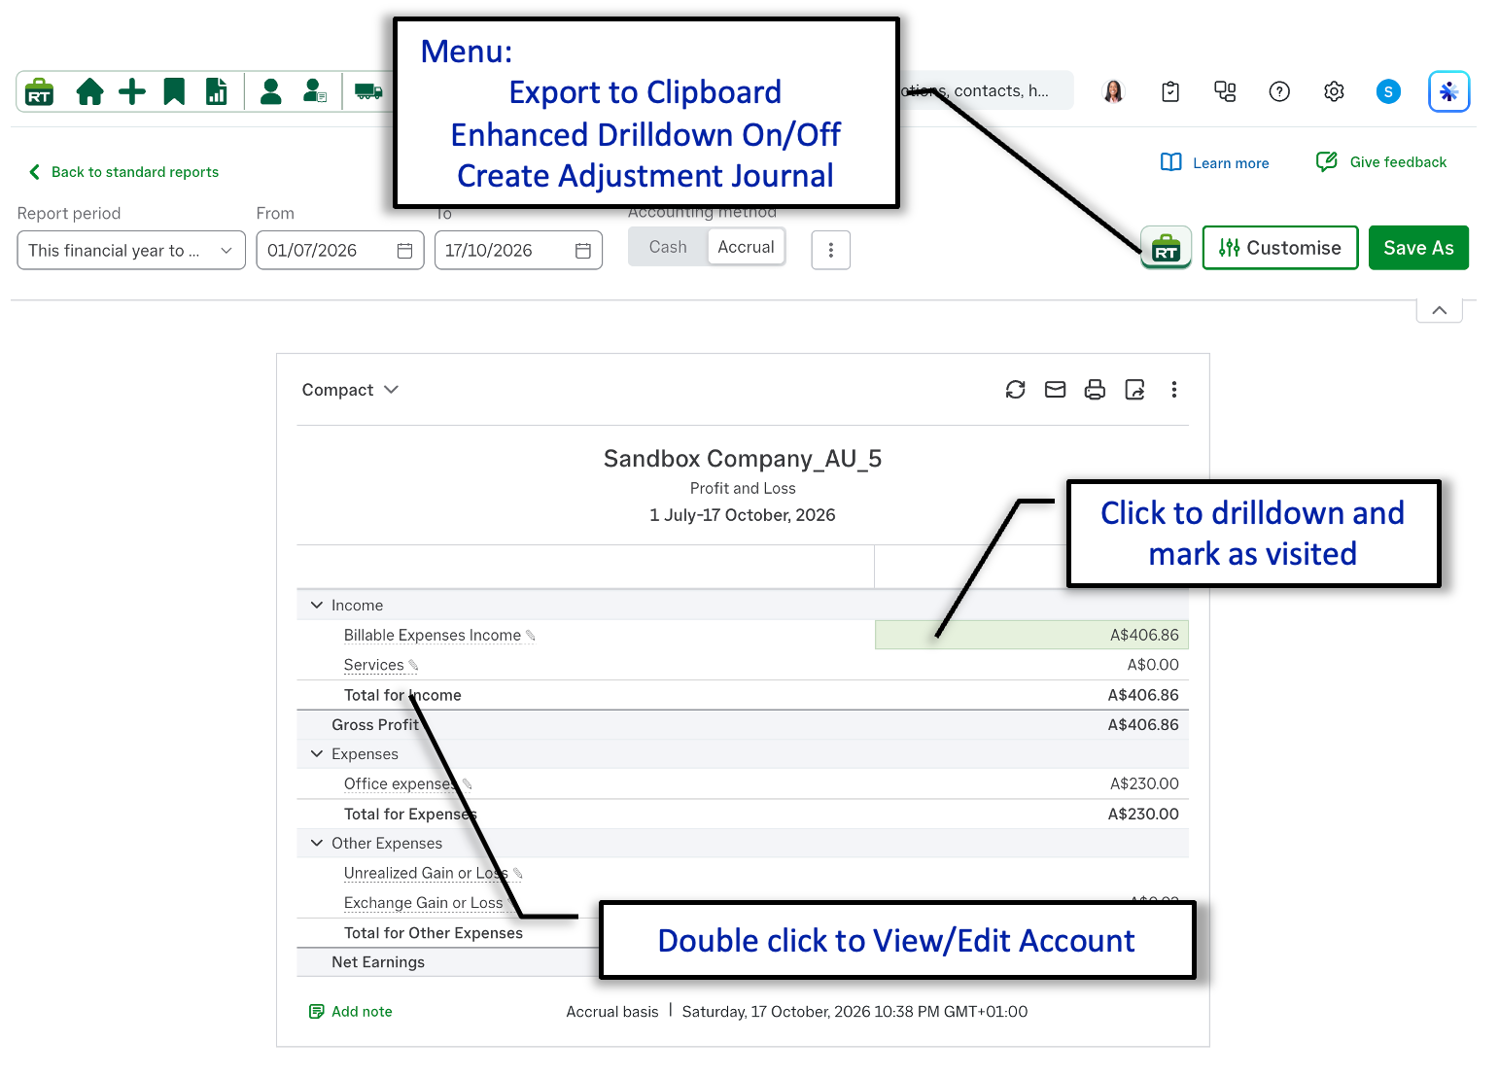Click the Save As button
1499x1077 pixels.
(1418, 248)
